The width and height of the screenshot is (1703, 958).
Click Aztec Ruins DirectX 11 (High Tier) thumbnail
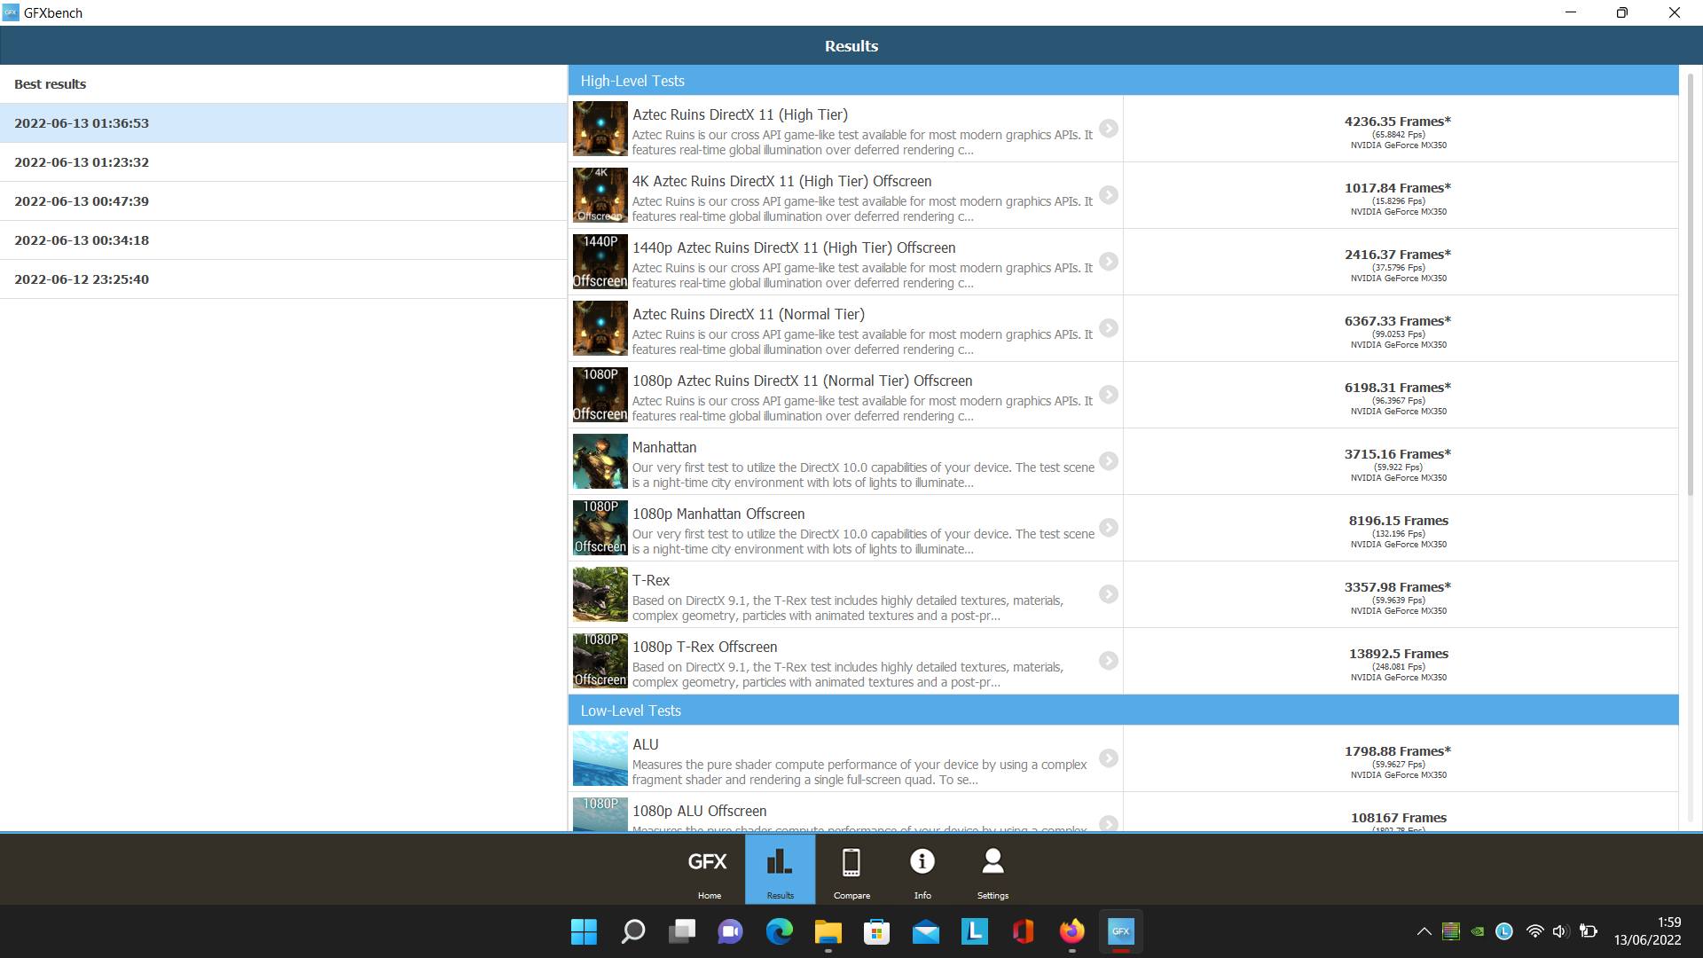(x=600, y=129)
